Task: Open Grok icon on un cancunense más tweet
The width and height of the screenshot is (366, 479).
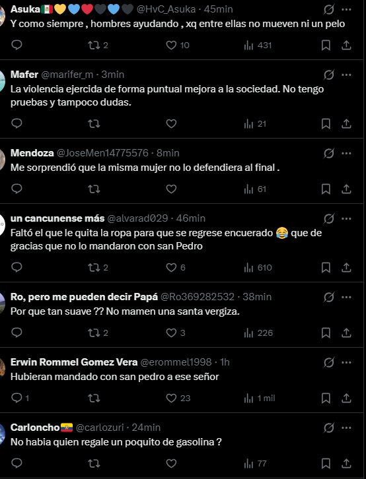Action: [329, 218]
